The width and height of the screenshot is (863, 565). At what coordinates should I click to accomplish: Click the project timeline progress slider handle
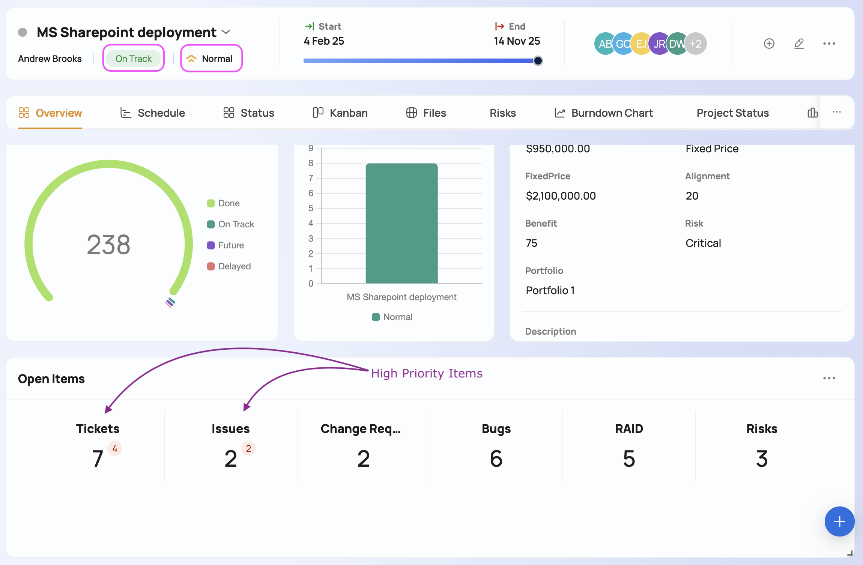[x=538, y=61]
